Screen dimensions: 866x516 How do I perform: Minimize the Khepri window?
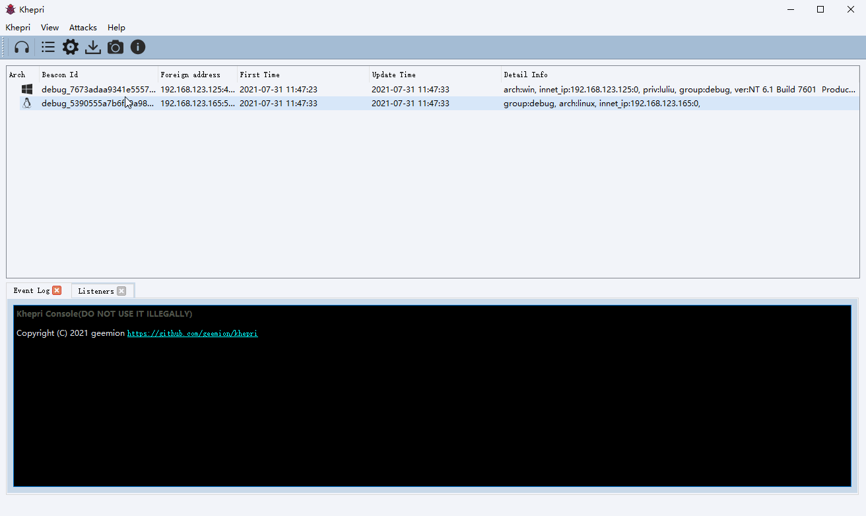click(790, 9)
